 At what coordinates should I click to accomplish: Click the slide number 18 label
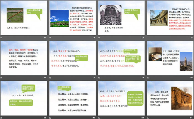(x=94, y=78)
